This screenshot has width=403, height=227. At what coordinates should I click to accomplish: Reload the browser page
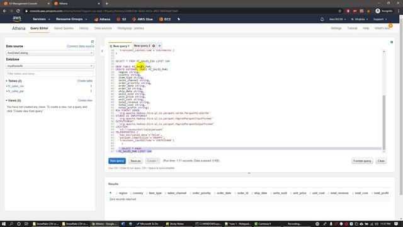(x=18, y=11)
